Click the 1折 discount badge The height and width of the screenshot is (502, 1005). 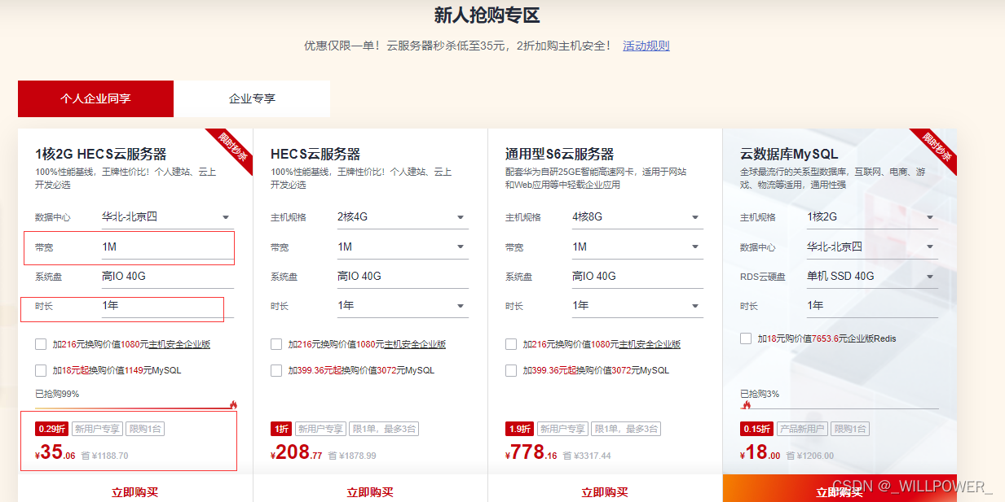(280, 429)
